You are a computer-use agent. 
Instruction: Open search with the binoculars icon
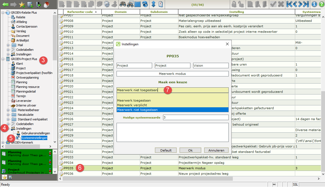pos(123,4)
